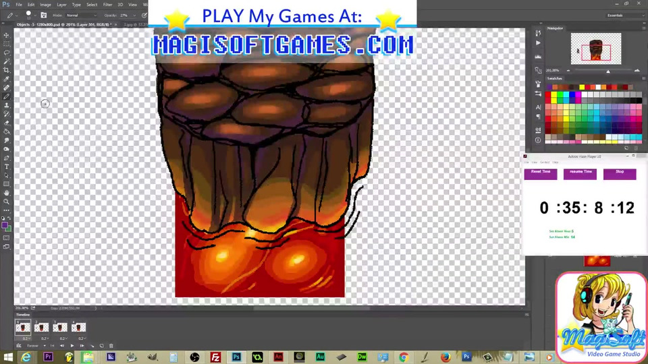This screenshot has height=364, width=648.
Task: Toggle the brush panel button in options bar
Action: [43, 16]
